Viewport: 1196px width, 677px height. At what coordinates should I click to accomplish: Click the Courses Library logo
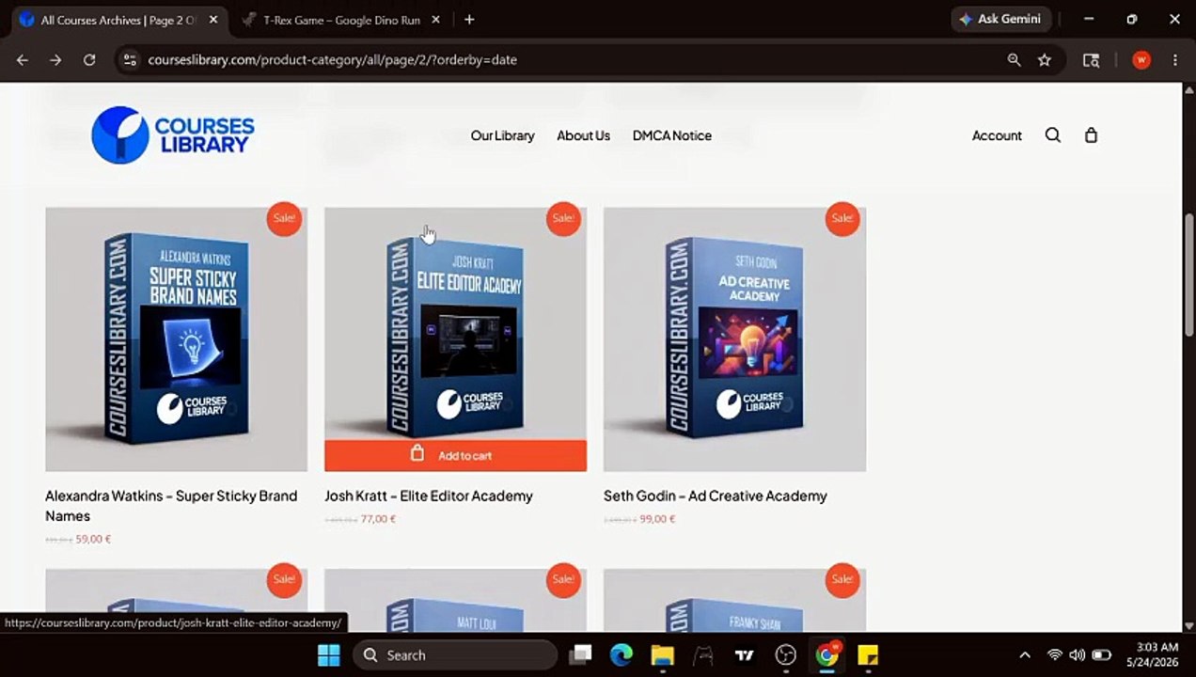(x=173, y=134)
